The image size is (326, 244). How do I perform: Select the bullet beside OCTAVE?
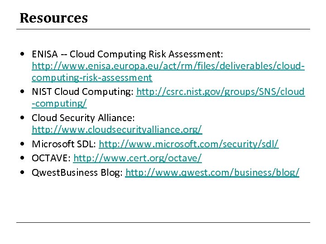click(x=22, y=158)
